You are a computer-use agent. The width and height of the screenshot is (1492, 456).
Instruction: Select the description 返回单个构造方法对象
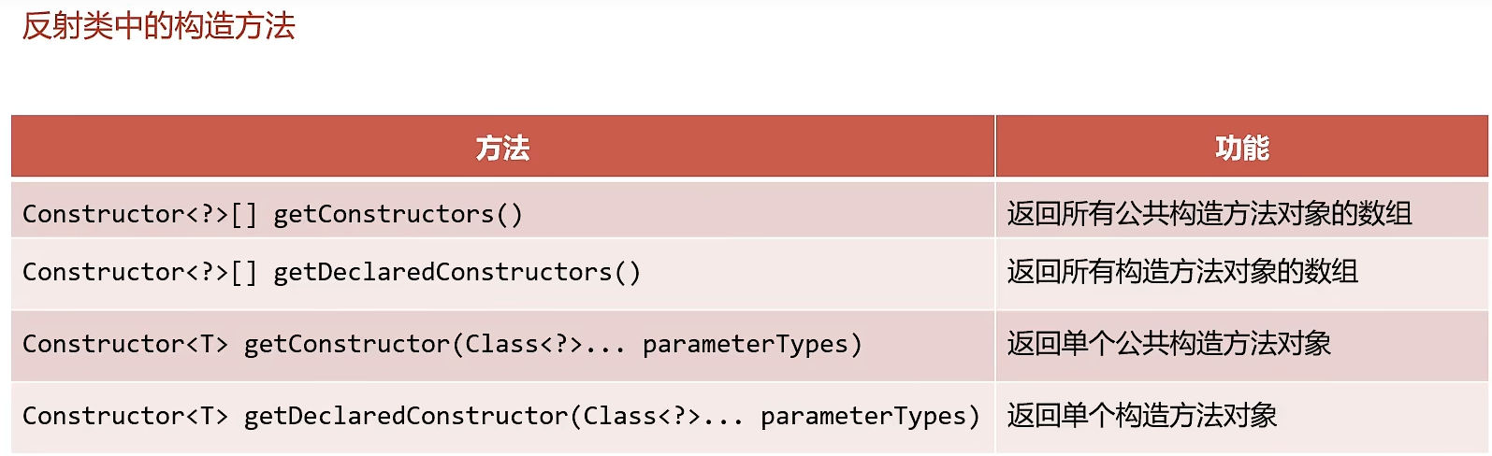pos(1141,416)
